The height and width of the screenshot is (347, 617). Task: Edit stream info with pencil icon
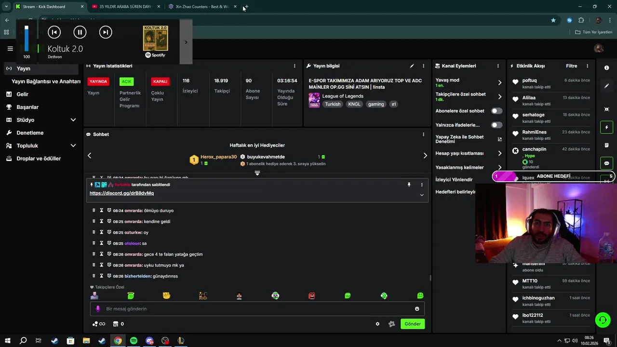[412, 66]
